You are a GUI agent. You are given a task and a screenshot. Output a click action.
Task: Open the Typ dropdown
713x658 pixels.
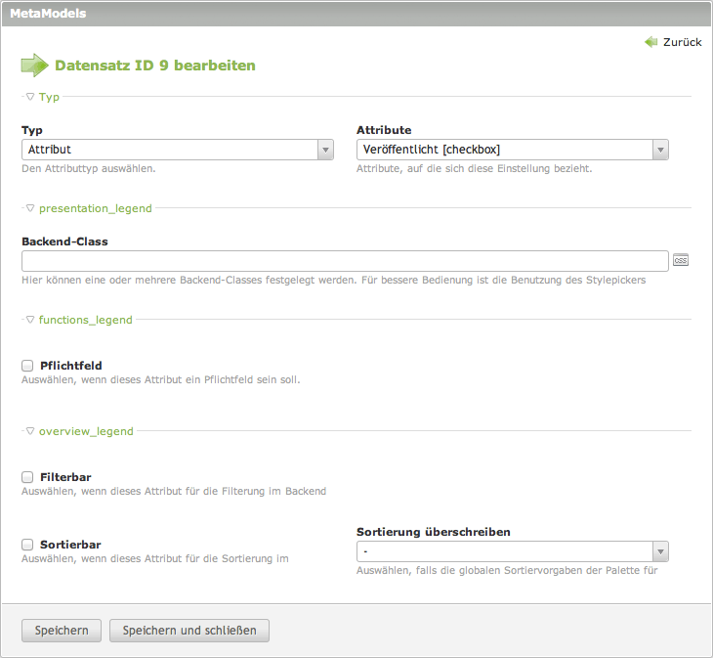click(x=178, y=150)
